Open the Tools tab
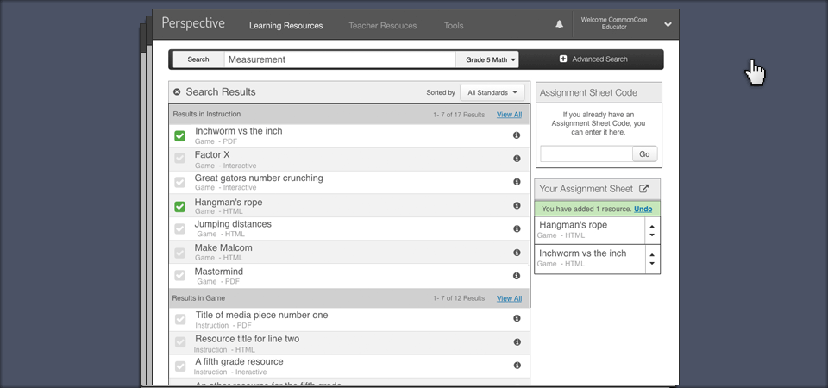Image resolution: width=828 pixels, height=388 pixels. (454, 25)
